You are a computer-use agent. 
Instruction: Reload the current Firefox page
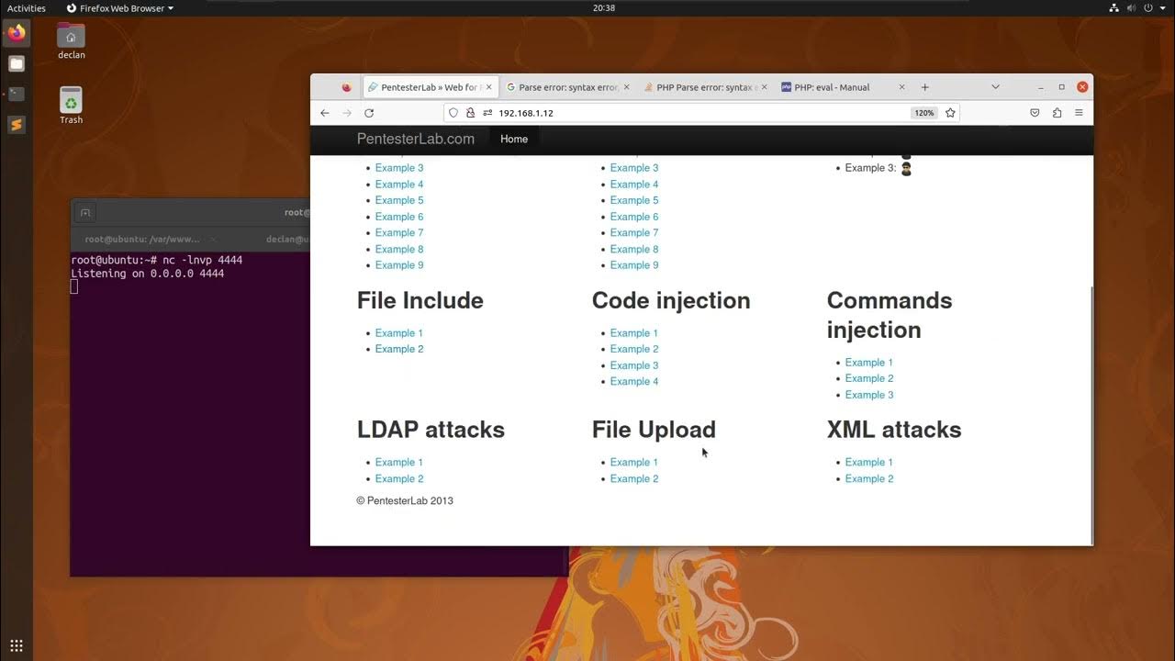369,113
